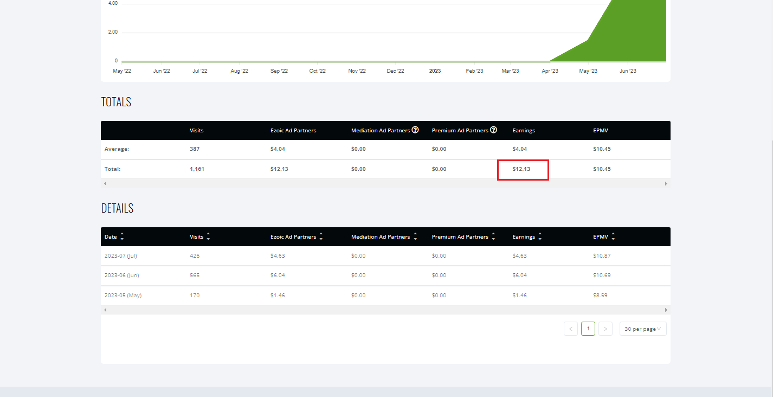The image size is (773, 397).
Task: Sort Details by Ezoic Ad Partners
Action: point(321,237)
